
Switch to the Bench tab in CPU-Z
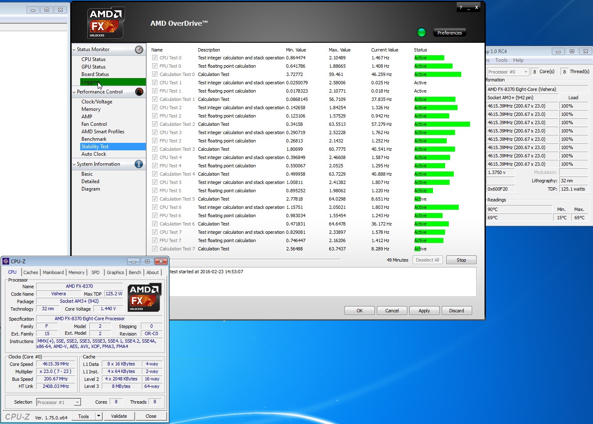pyautogui.click(x=135, y=272)
